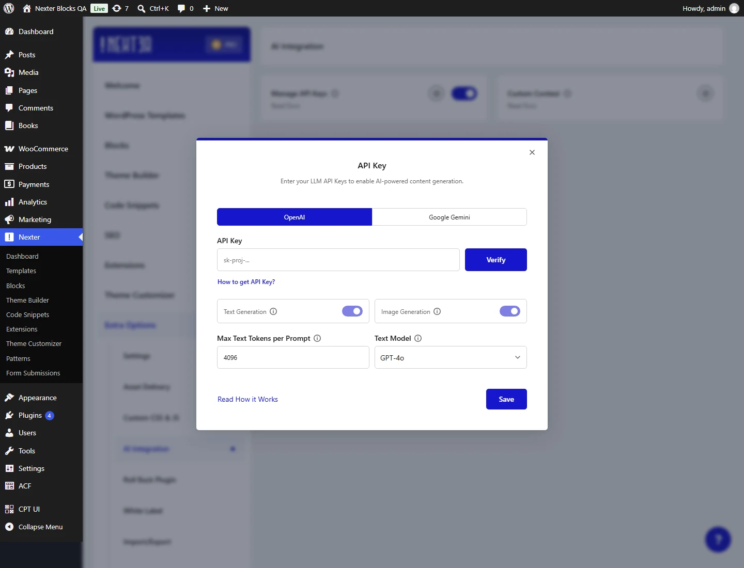Open the Read How it Works link
The height and width of the screenshot is (568, 744).
tap(247, 399)
